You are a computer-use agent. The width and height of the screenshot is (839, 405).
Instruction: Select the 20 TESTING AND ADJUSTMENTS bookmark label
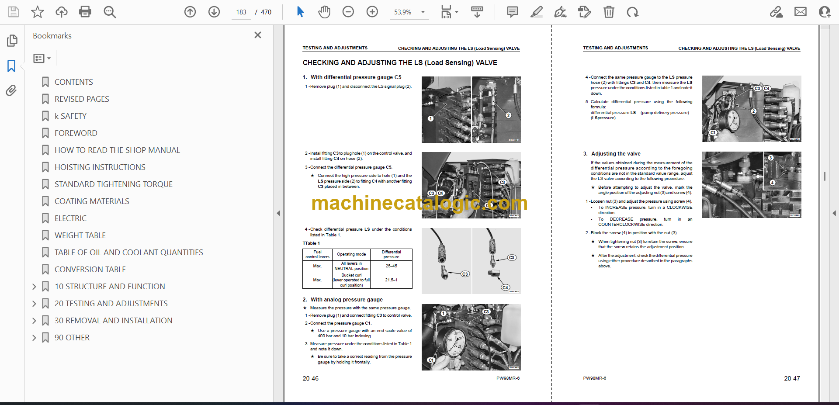coord(111,304)
